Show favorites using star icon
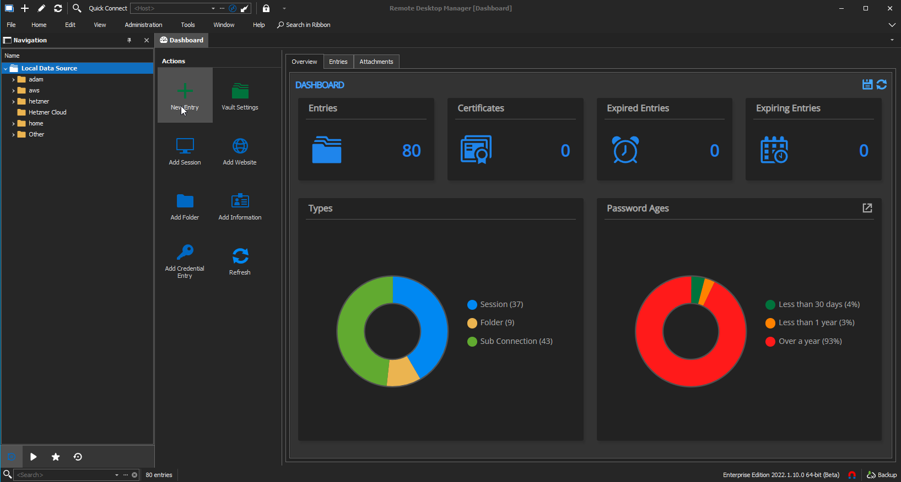Viewport: 901px width, 482px height. [56, 457]
